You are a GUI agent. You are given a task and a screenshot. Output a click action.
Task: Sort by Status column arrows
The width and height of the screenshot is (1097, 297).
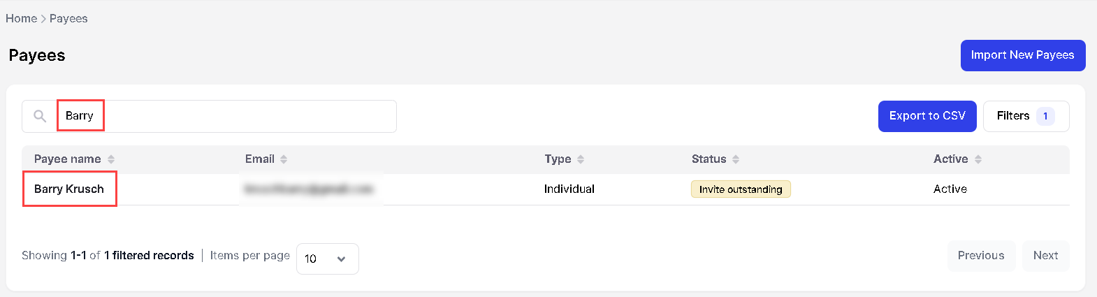click(x=736, y=159)
